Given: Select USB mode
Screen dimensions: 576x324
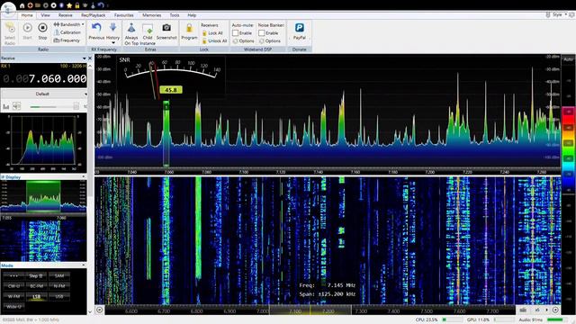Looking at the screenshot, I should pyautogui.click(x=59, y=296).
